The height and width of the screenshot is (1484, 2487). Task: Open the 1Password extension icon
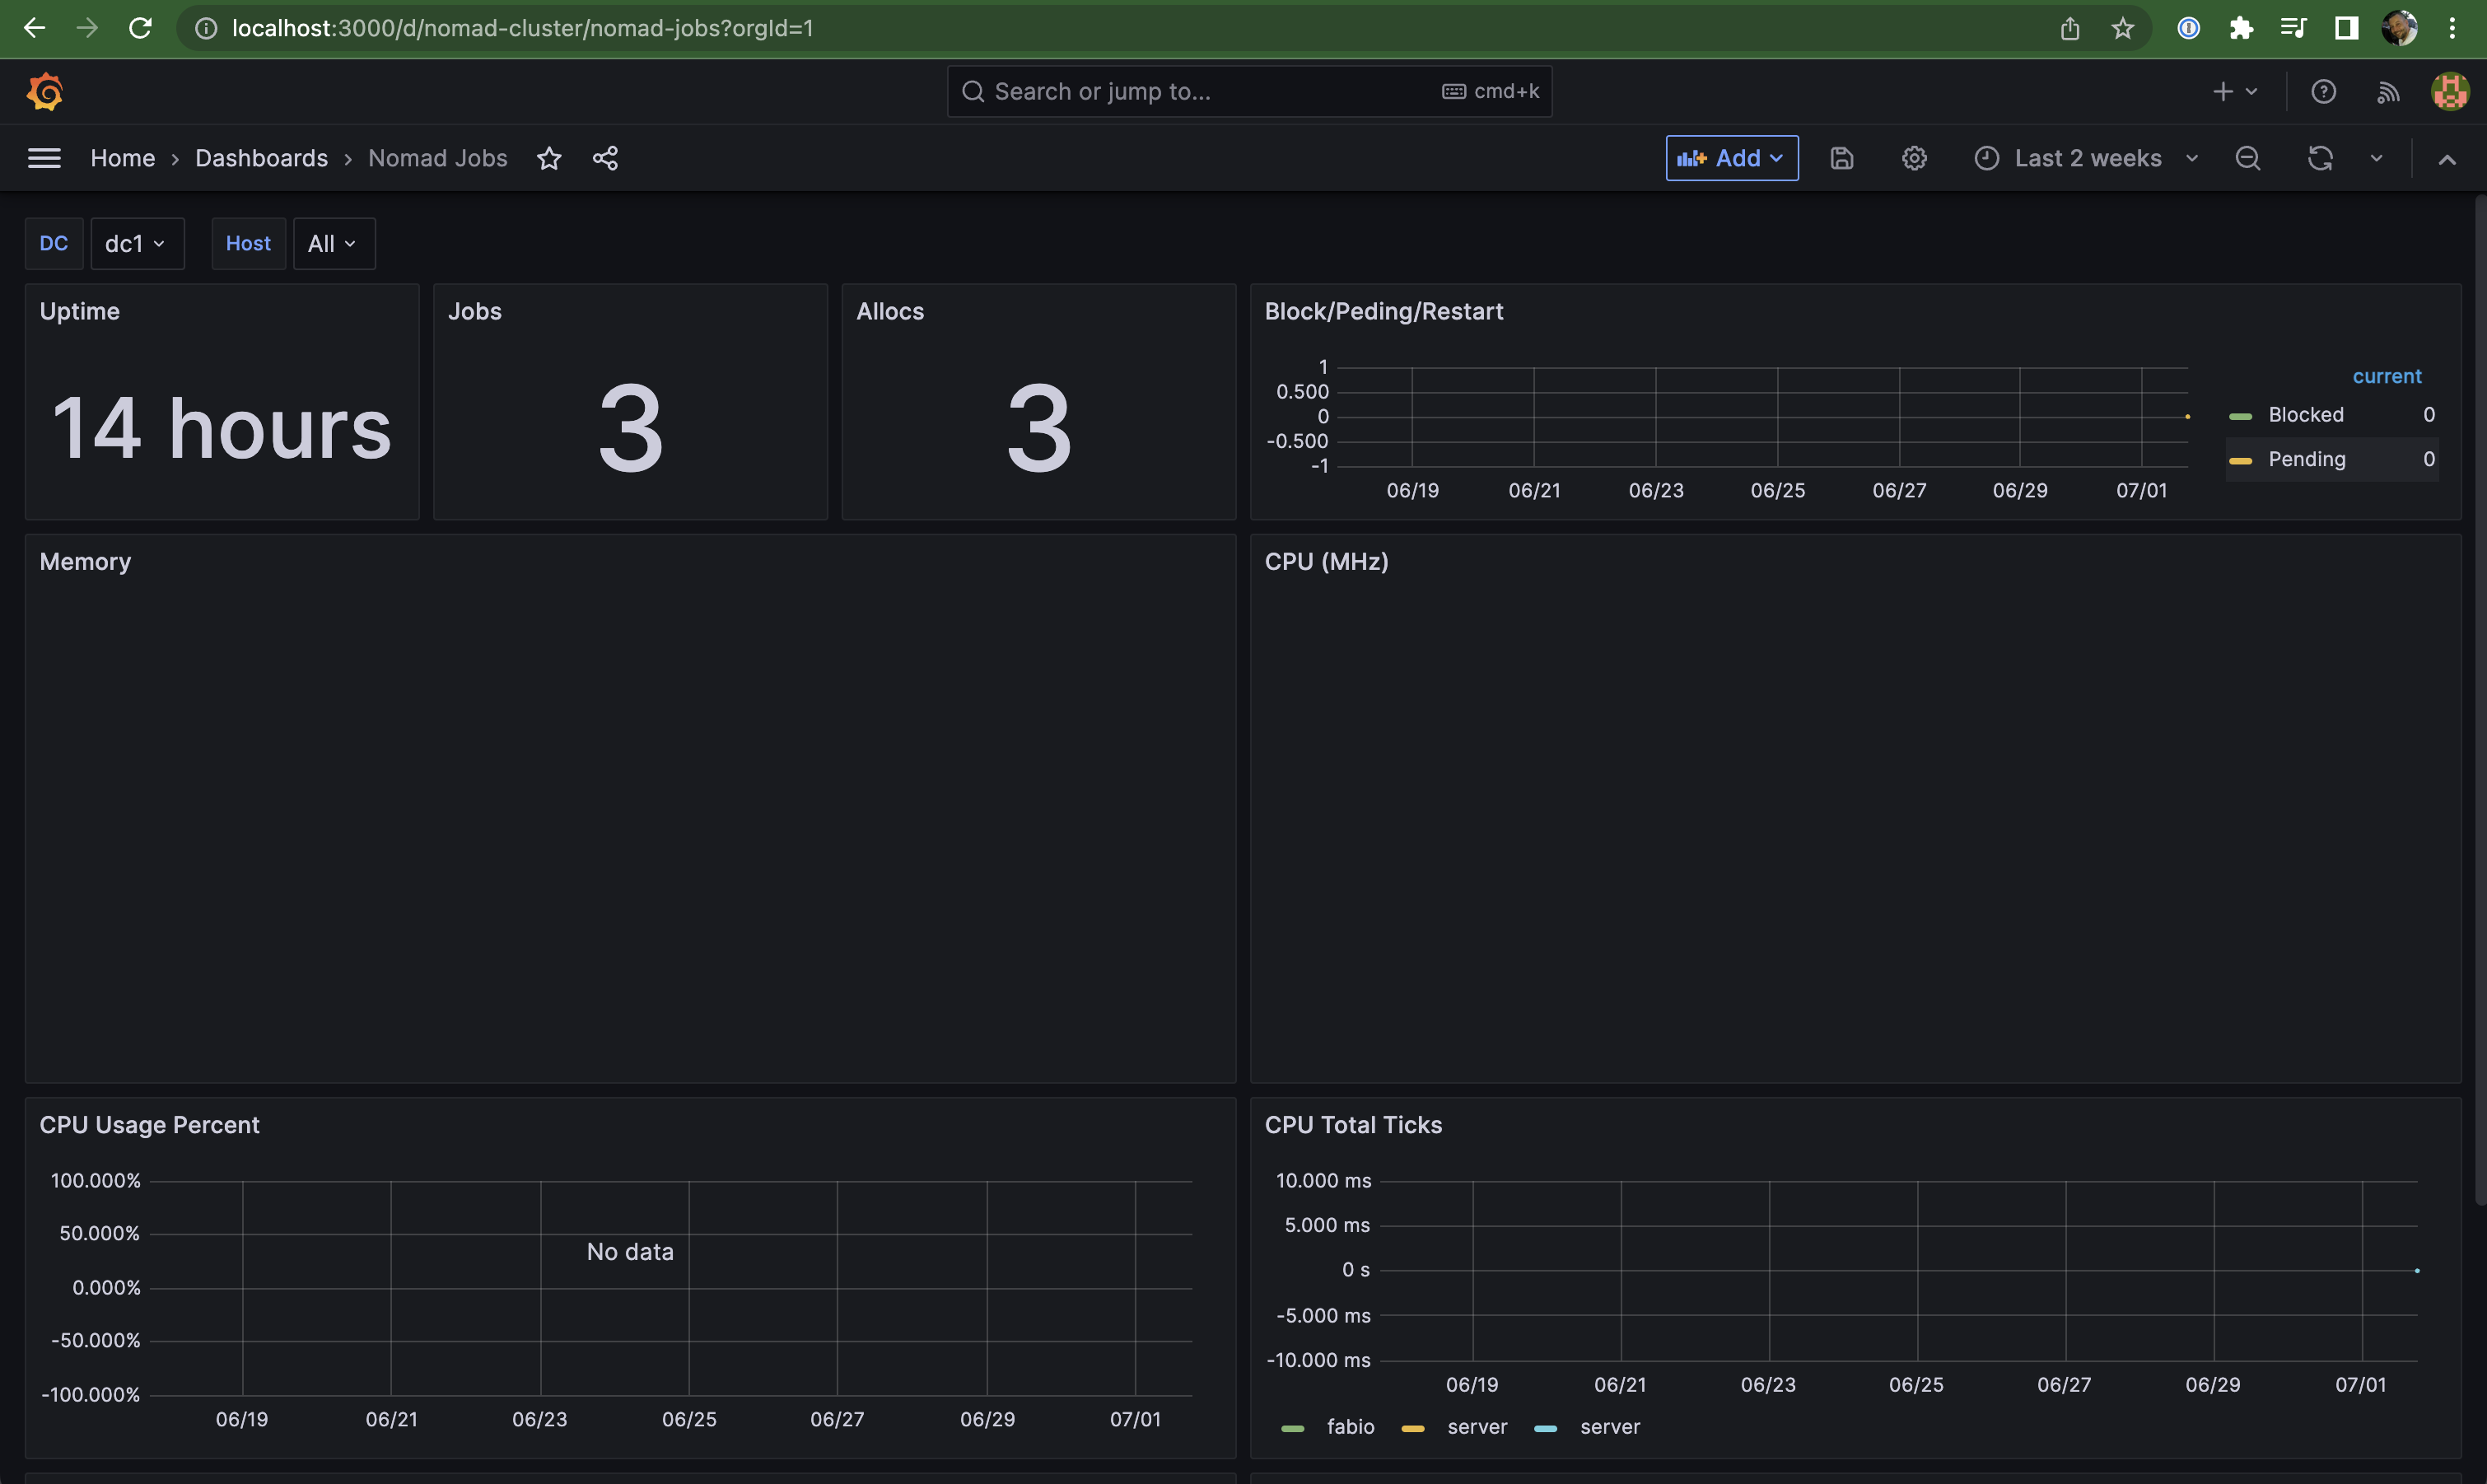(x=2188, y=28)
